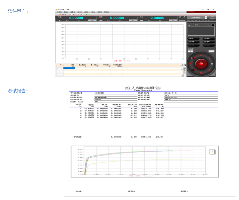
Task: Click the lower-left red clamp return icon on dial
Action: 193,70
